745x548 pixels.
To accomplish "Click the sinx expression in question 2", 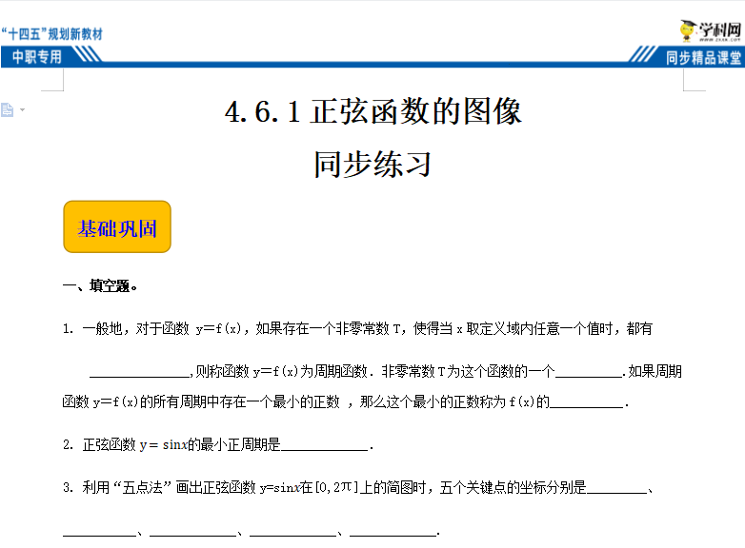I will 174,444.
